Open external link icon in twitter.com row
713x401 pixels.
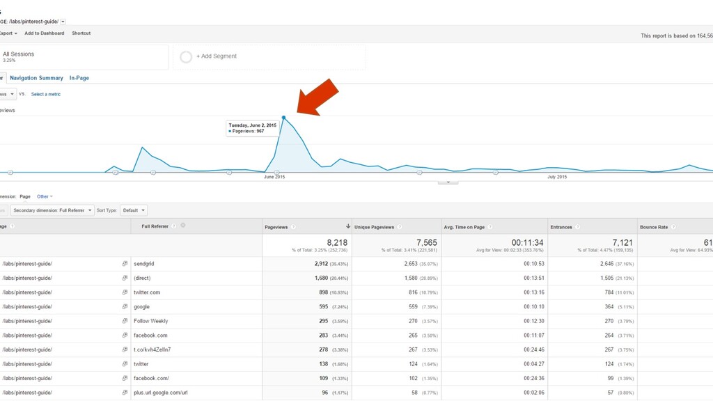click(125, 292)
